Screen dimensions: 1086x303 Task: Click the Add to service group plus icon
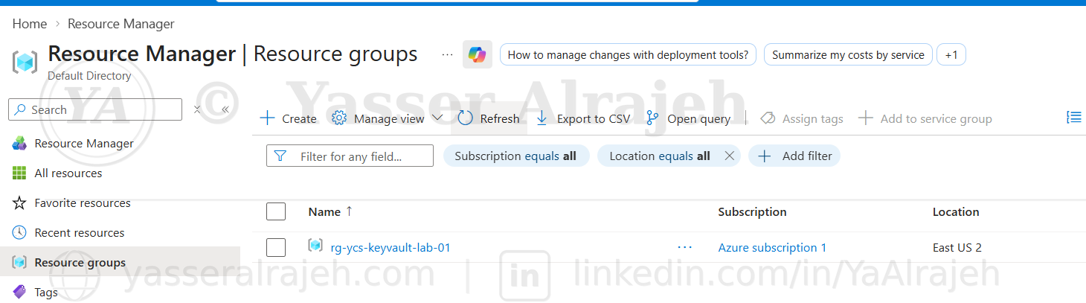pyautogui.click(x=865, y=118)
